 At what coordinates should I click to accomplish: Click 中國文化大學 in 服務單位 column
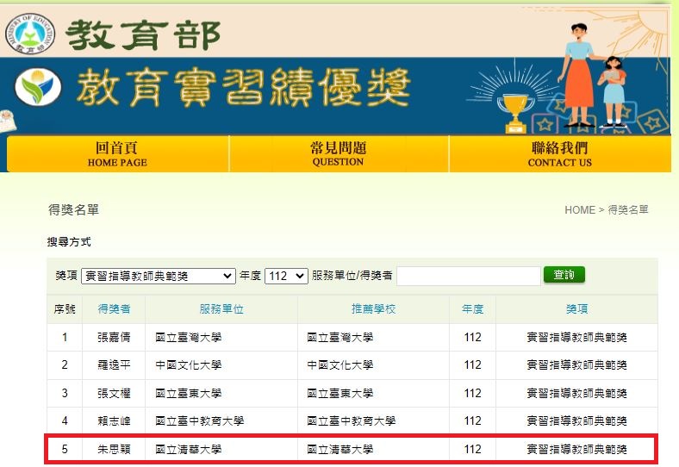tap(189, 364)
